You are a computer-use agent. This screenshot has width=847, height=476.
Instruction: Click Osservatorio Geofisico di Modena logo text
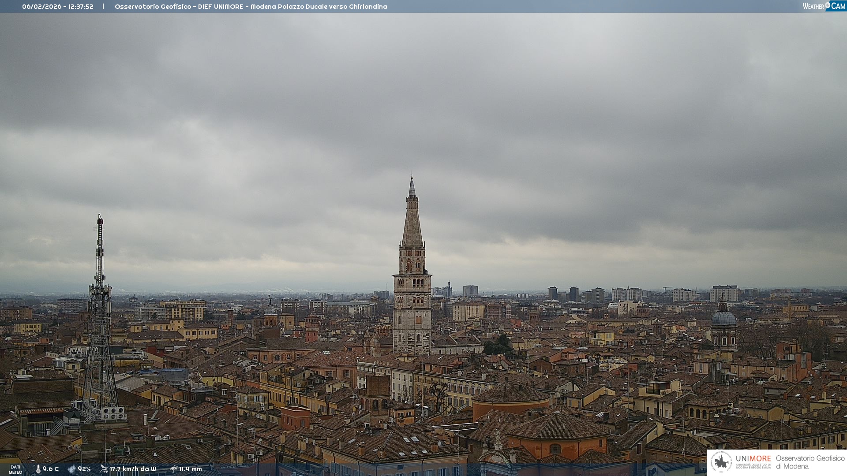click(x=810, y=462)
